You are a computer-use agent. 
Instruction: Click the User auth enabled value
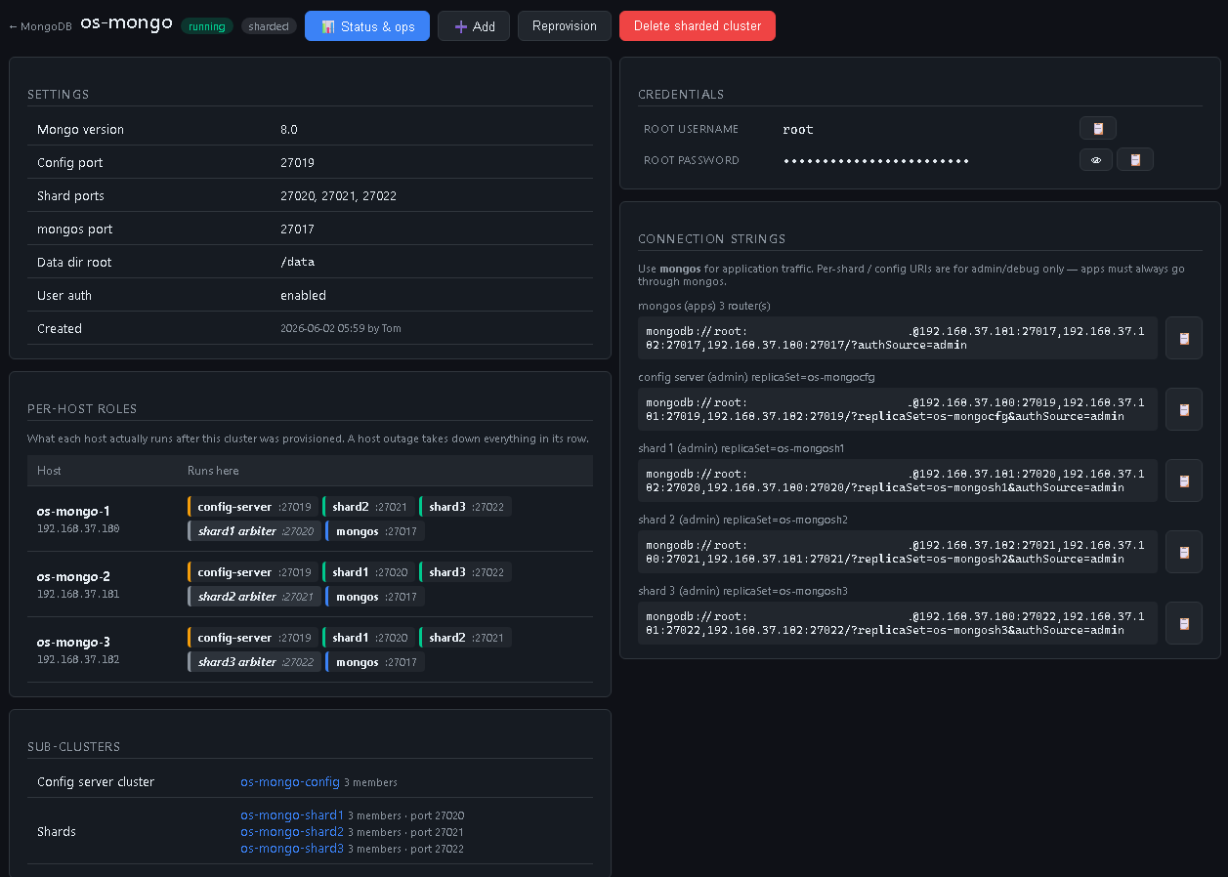pyautogui.click(x=303, y=296)
